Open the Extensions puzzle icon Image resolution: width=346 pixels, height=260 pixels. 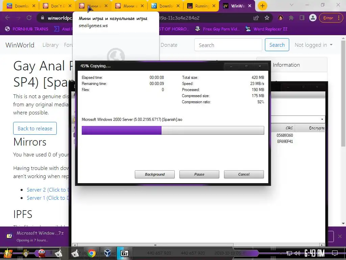tap(291, 18)
